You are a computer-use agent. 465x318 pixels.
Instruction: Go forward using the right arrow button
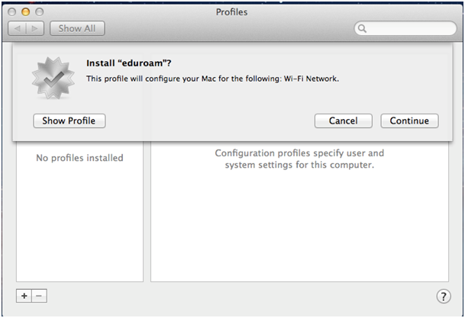pos(34,28)
